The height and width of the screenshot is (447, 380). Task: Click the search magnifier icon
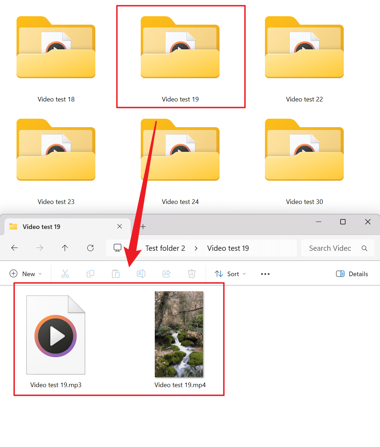pos(365,248)
